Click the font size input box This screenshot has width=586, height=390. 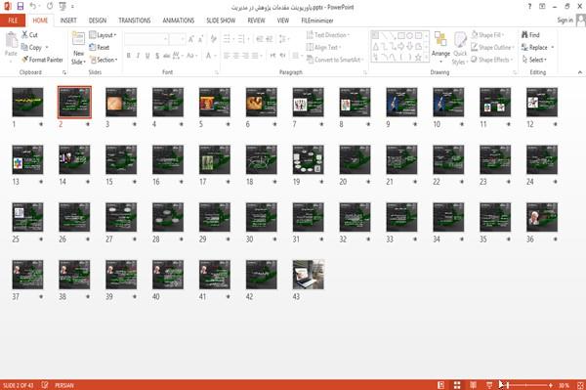pos(177,39)
